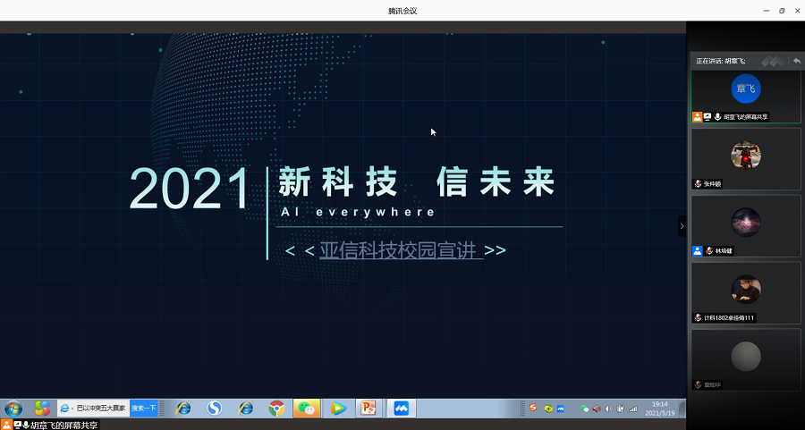Click the Sogou input method tray icon
This screenshot has height=430, width=805.
(532, 408)
